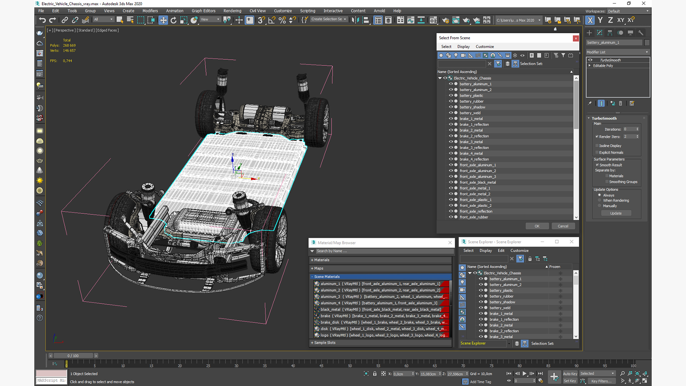Open the Select by Name list tool
Screen dimensions: 686x386
[130, 20]
